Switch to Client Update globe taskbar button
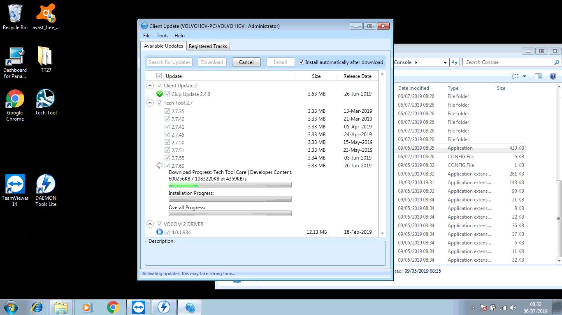 [x=190, y=307]
